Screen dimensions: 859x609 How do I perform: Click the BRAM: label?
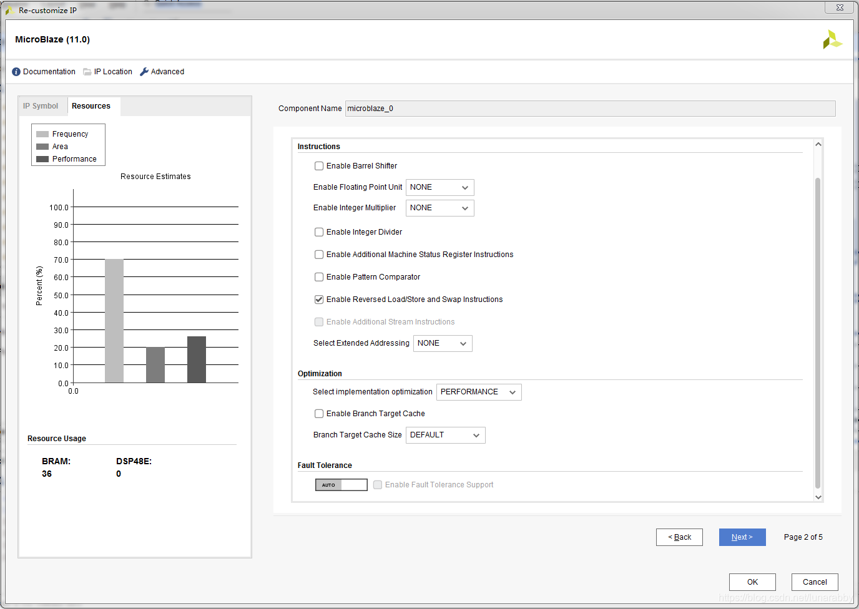[56, 462]
